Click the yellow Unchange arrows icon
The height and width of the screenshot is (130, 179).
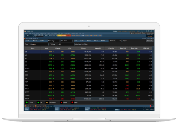pos(47,103)
